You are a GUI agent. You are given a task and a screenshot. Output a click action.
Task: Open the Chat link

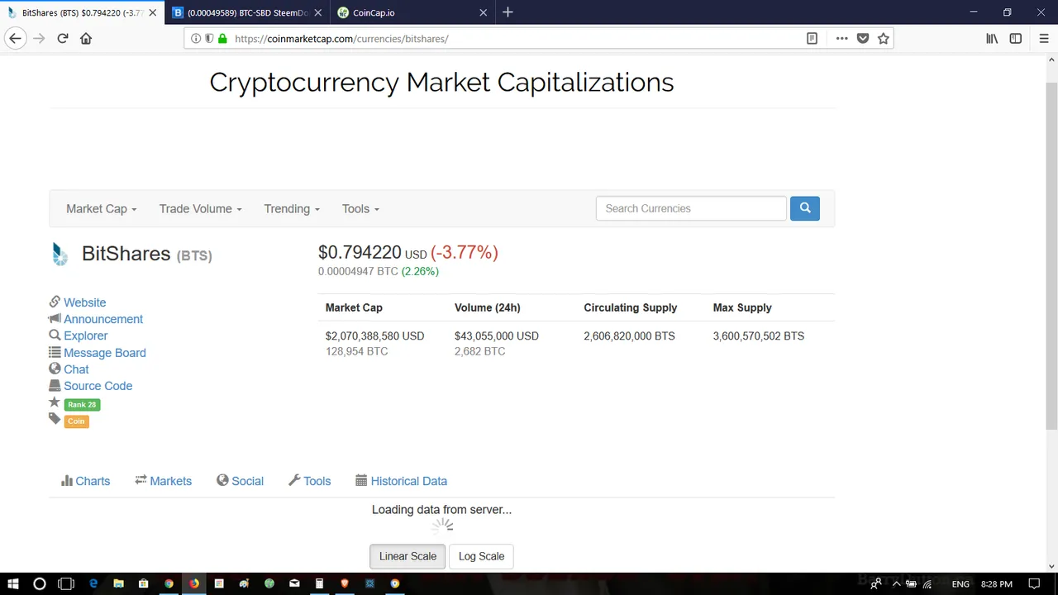[x=76, y=369]
